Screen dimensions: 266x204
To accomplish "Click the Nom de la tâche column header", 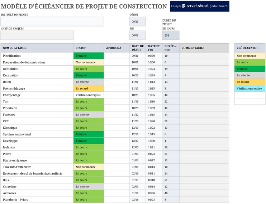I will click(37, 48).
